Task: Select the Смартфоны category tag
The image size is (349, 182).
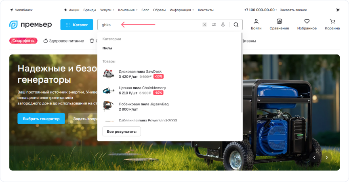Action: coord(23,41)
